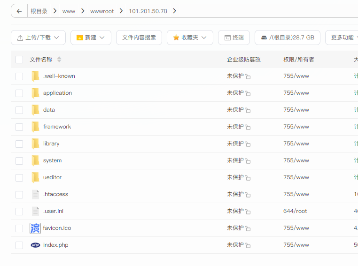The image size is (358, 266).
Task: Click the lock icon in index.php row
Action: tap(248, 245)
